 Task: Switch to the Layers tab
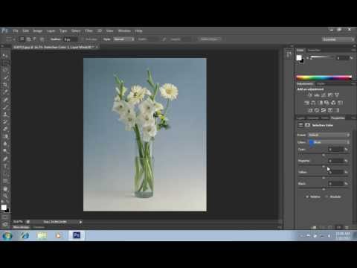(x=300, y=118)
